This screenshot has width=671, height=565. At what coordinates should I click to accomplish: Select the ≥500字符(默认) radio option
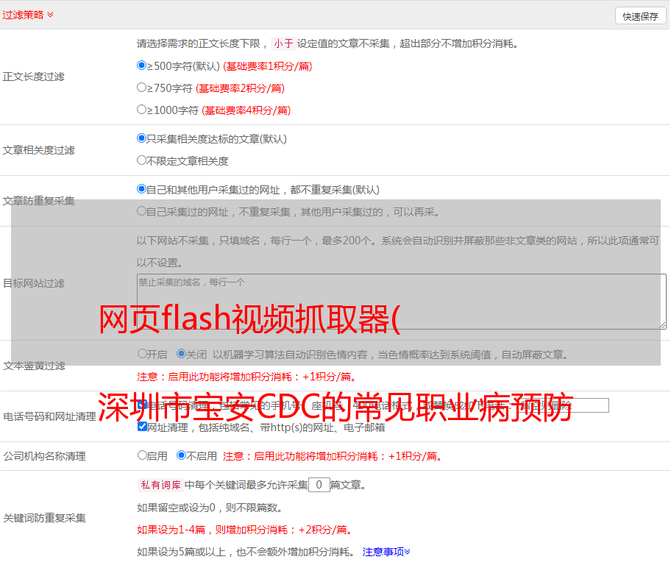141,65
